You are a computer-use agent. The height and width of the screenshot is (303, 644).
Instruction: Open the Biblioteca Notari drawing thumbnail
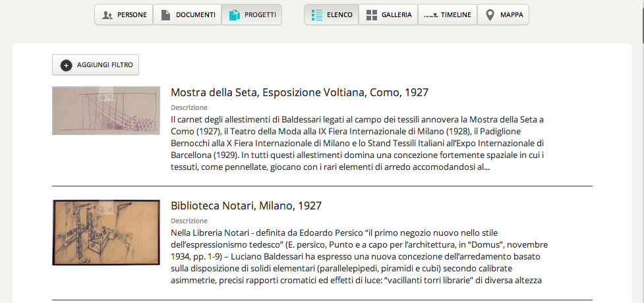pos(106,232)
